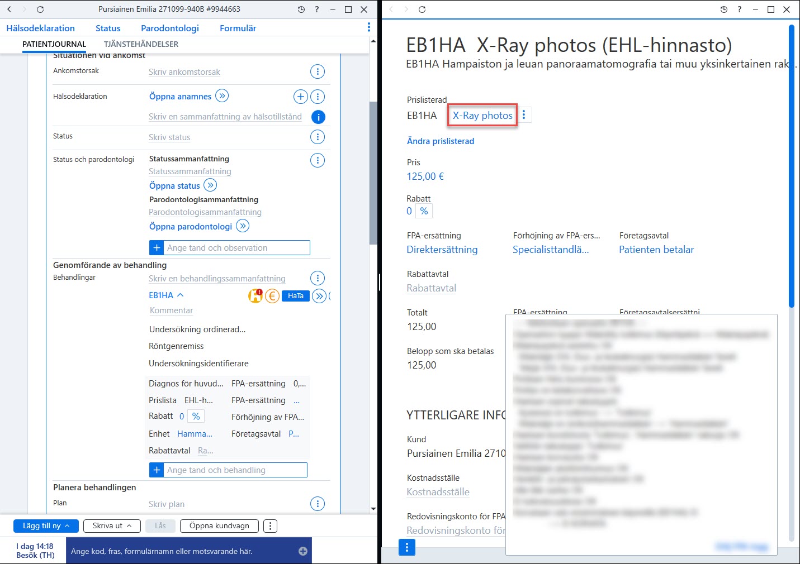The height and width of the screenshot is (564, 800).
Task: Reload the patient journal window
Action: click(40, 9)
